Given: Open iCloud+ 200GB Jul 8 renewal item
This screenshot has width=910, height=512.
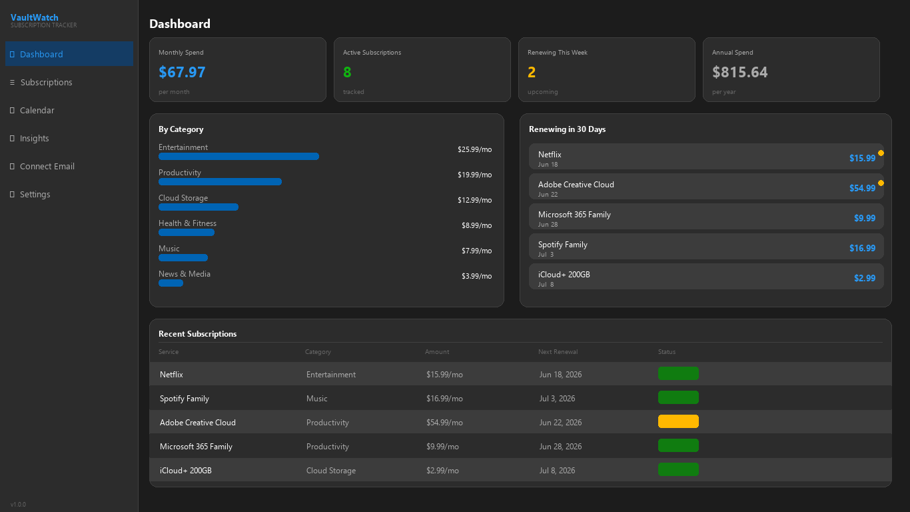Looking at the screenshot, I should pyautogui.click(x=706, y=277).
